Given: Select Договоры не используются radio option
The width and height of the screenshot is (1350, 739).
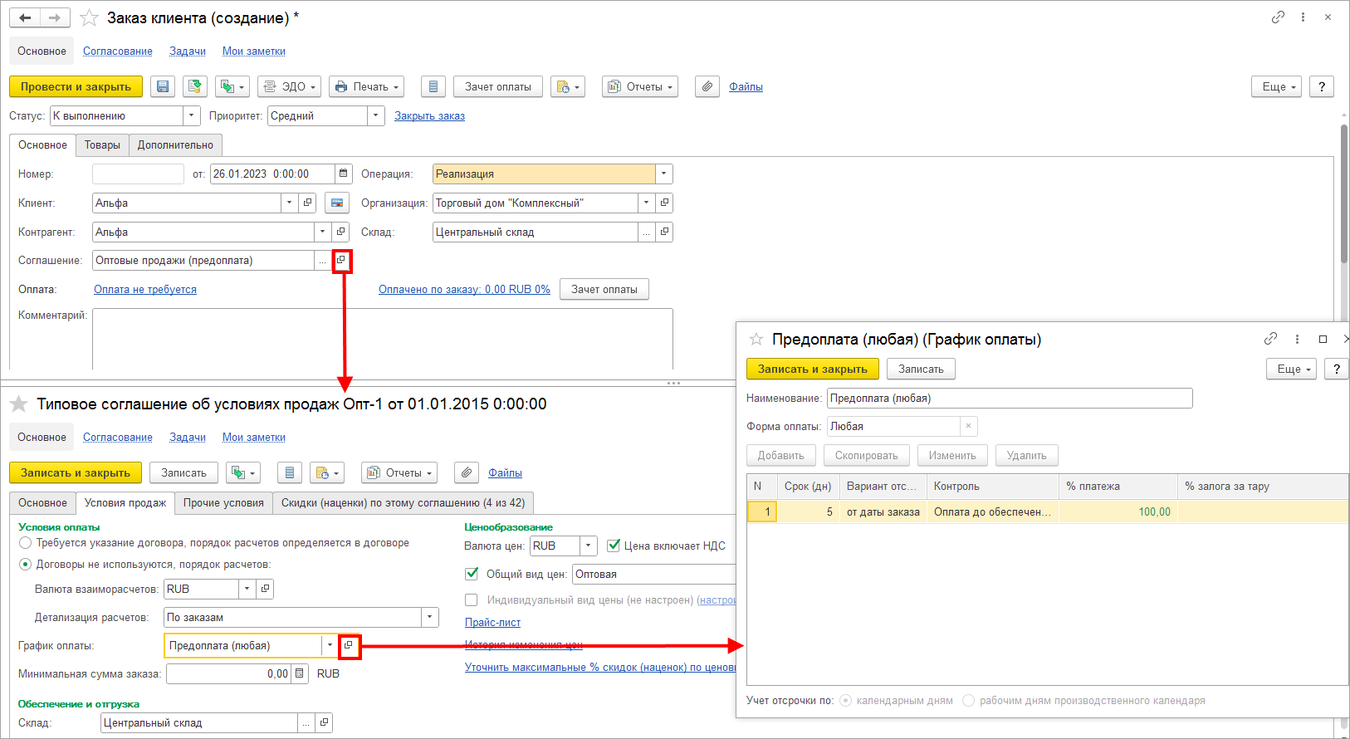Looking at the screenshot, I should 26,564.
